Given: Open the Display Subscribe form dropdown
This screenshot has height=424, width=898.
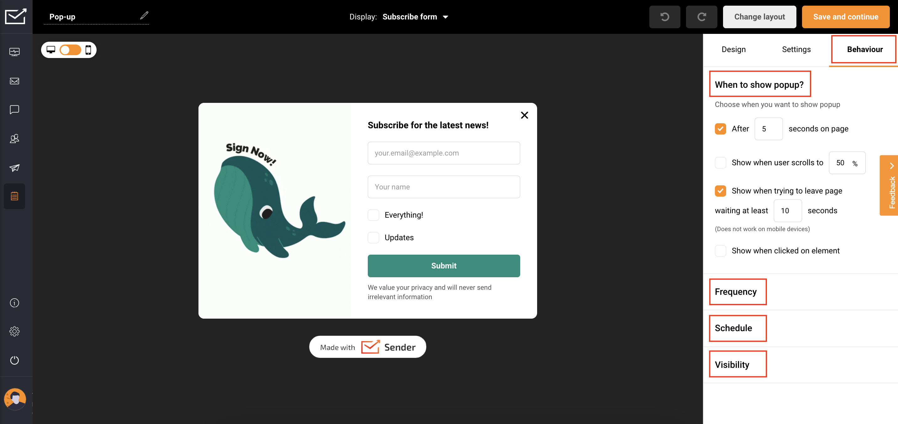Looking at the screenshot, I should pos(415,17).
